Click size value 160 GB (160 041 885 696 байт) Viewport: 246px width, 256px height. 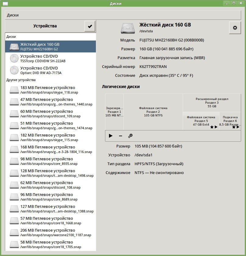(167, 49)
